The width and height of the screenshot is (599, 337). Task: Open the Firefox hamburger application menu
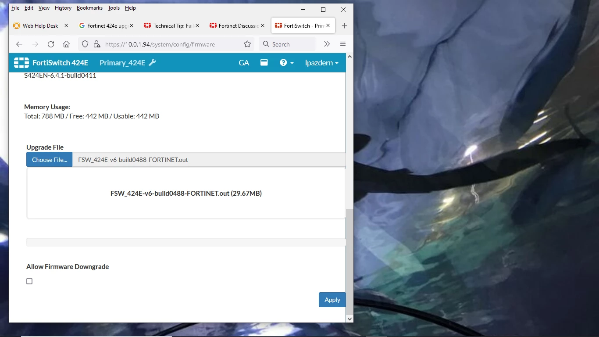pyautogui.click(x=343, y=44)
